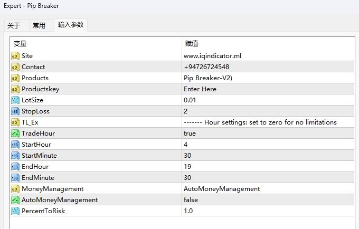Screen dimensions: 359x229
Task: Open the 关于 tab
Action: pos(14,25)
